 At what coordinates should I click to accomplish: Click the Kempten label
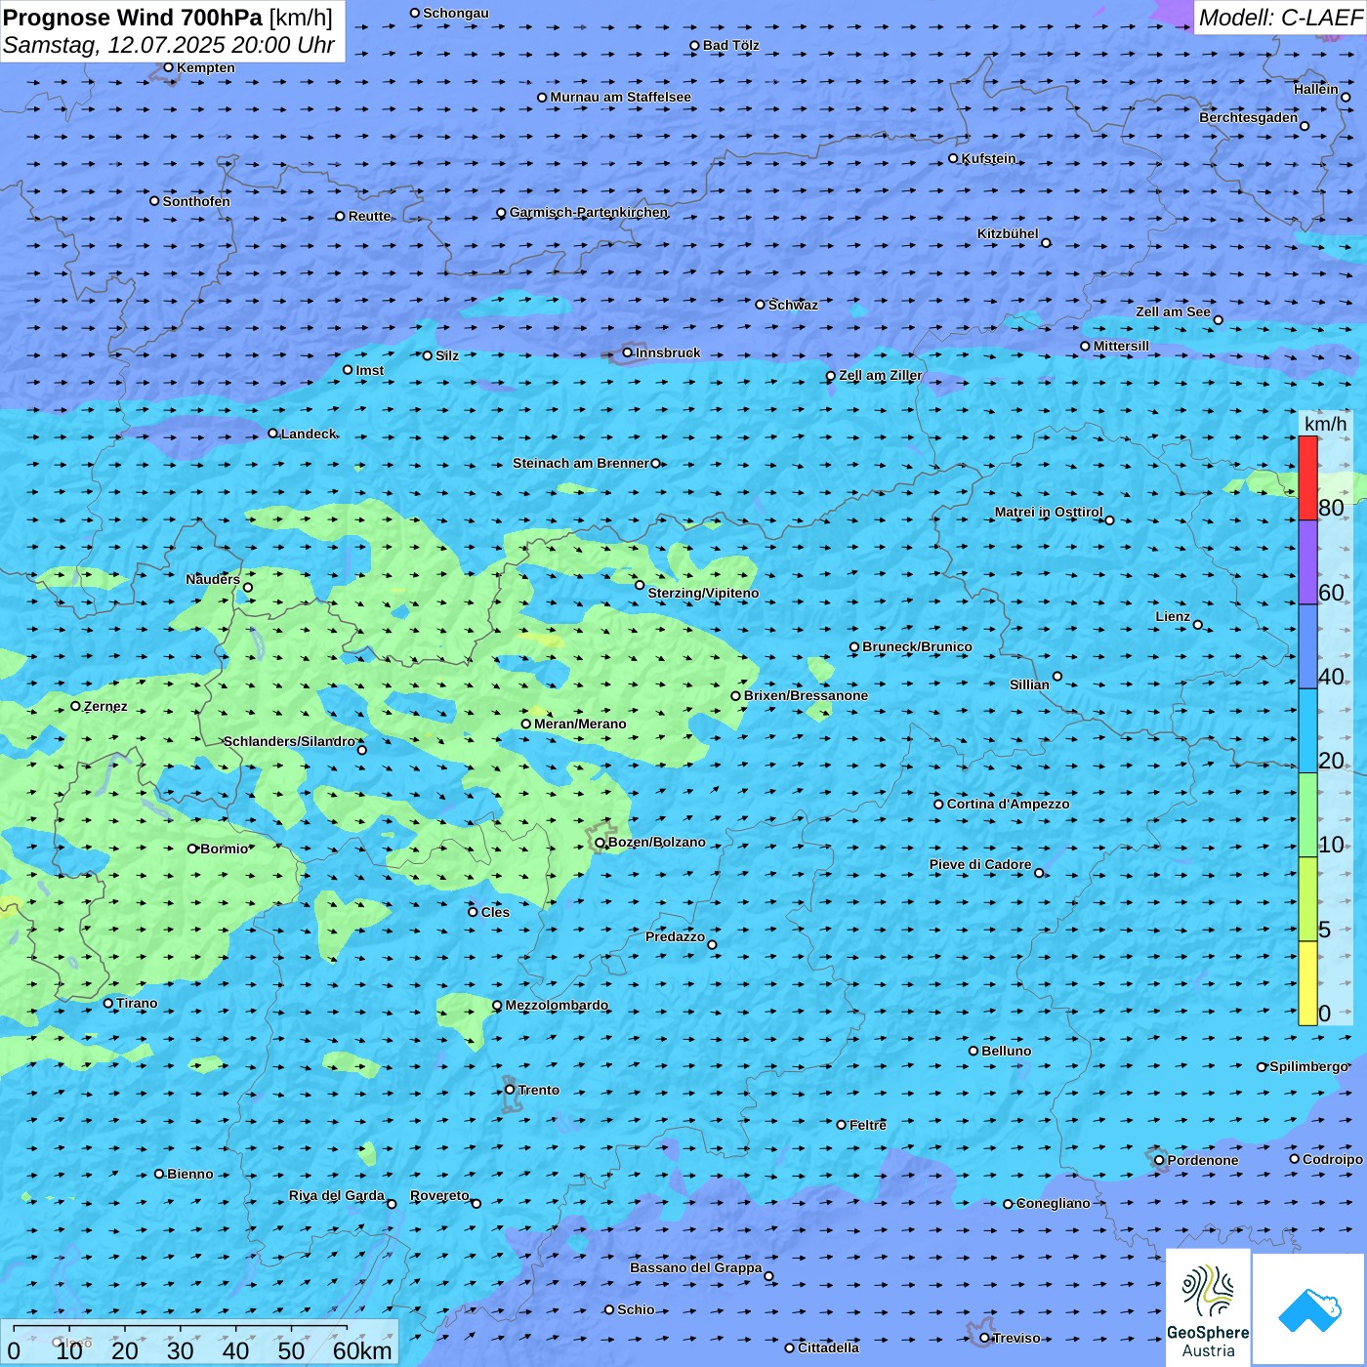(205, 67)
